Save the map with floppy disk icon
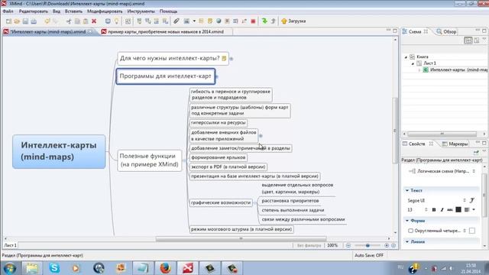This screenshot has width=489, height=275. point(25,21)
